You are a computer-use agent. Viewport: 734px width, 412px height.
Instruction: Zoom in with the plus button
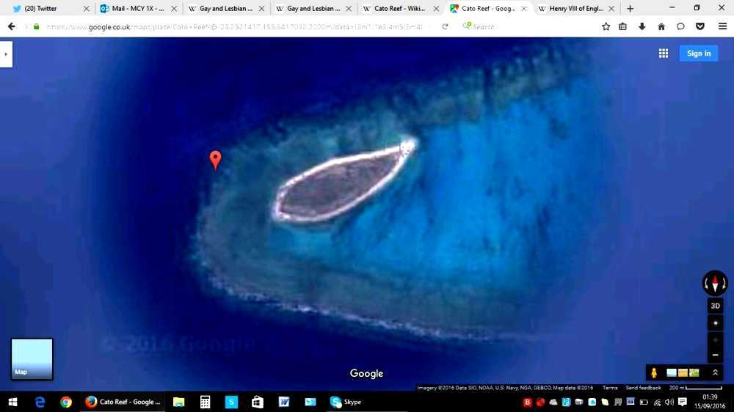pyautogui.click(x=715, y=340)
